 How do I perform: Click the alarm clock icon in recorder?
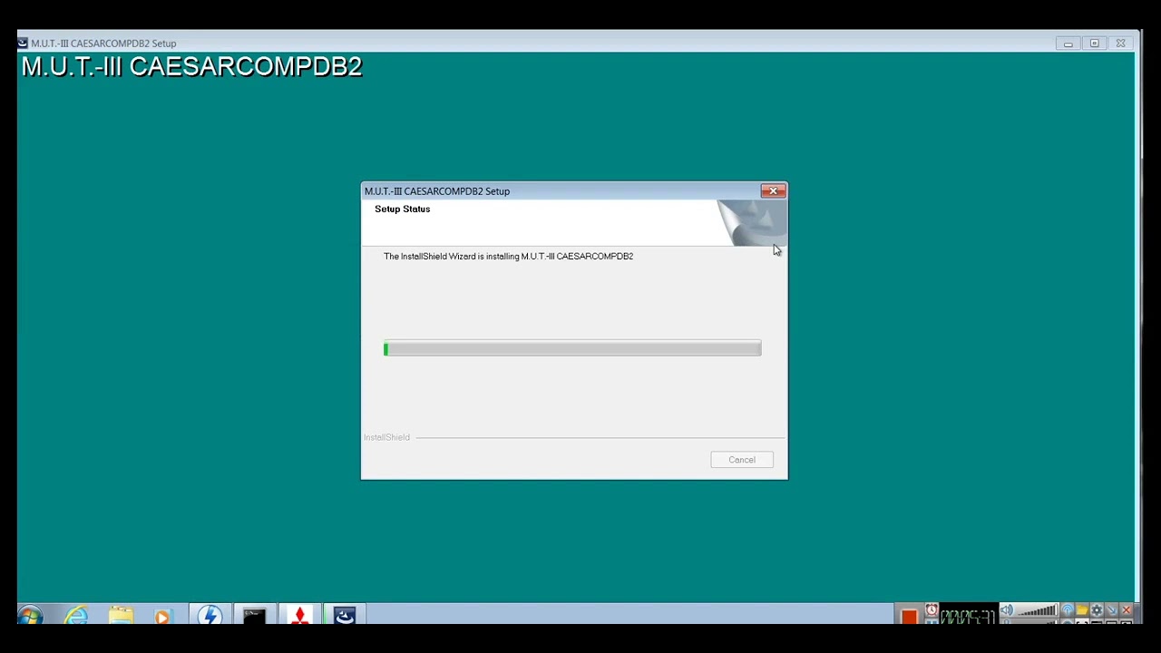[932, 609]
